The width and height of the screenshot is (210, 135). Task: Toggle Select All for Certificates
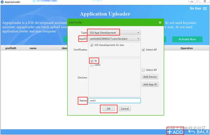[143, 50]
